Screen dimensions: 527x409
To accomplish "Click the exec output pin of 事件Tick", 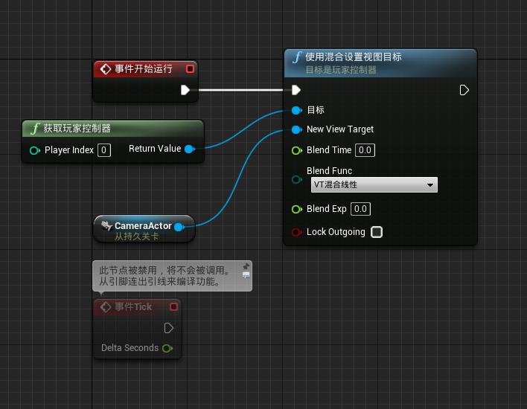I will 169,328.
